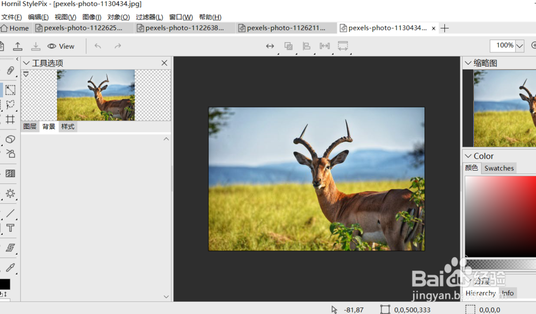The height and width of the screenshot is (314, 536).
Task: Switch to the Swatches tab
Action: pyautogui.click(x=499, y=168)
